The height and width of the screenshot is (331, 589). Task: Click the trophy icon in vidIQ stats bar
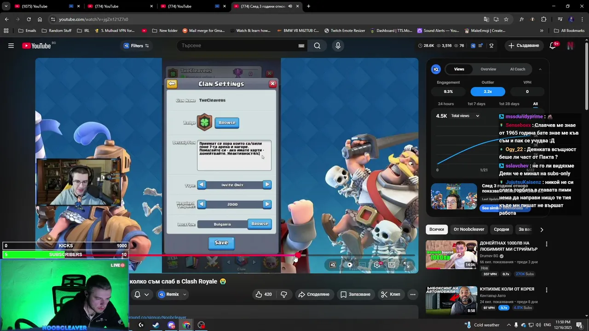click(491, 46)
